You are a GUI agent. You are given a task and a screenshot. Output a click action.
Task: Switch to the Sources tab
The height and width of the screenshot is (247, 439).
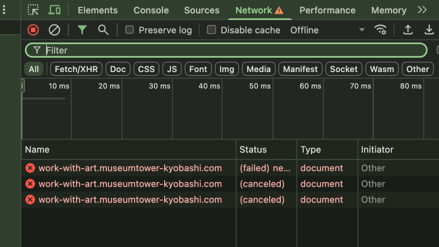pos(201,10)
